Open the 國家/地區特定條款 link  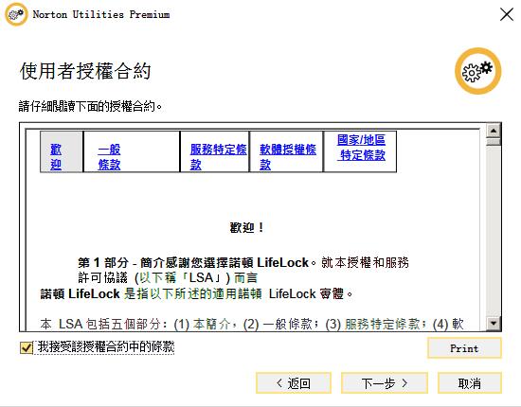click(x=362, y=148)
